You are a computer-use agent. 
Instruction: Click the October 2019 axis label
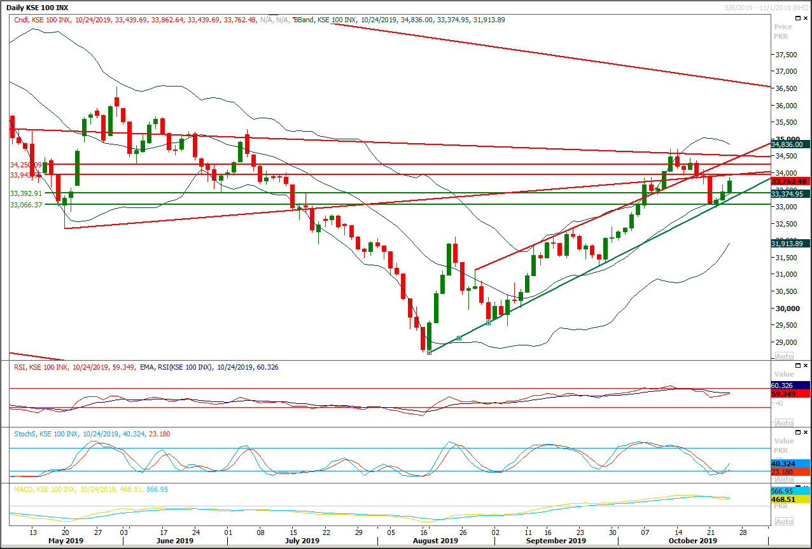pyautogui.click(x=691, y=540)
